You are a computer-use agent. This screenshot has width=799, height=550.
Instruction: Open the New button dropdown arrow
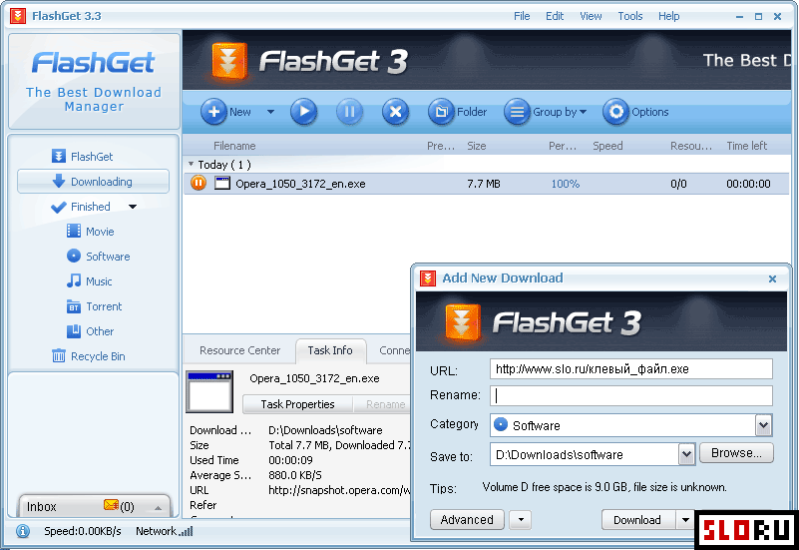point(270,112)
